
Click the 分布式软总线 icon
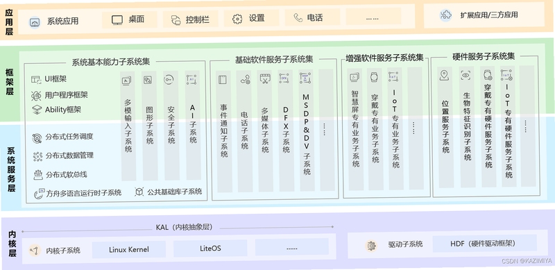point(38,175)
